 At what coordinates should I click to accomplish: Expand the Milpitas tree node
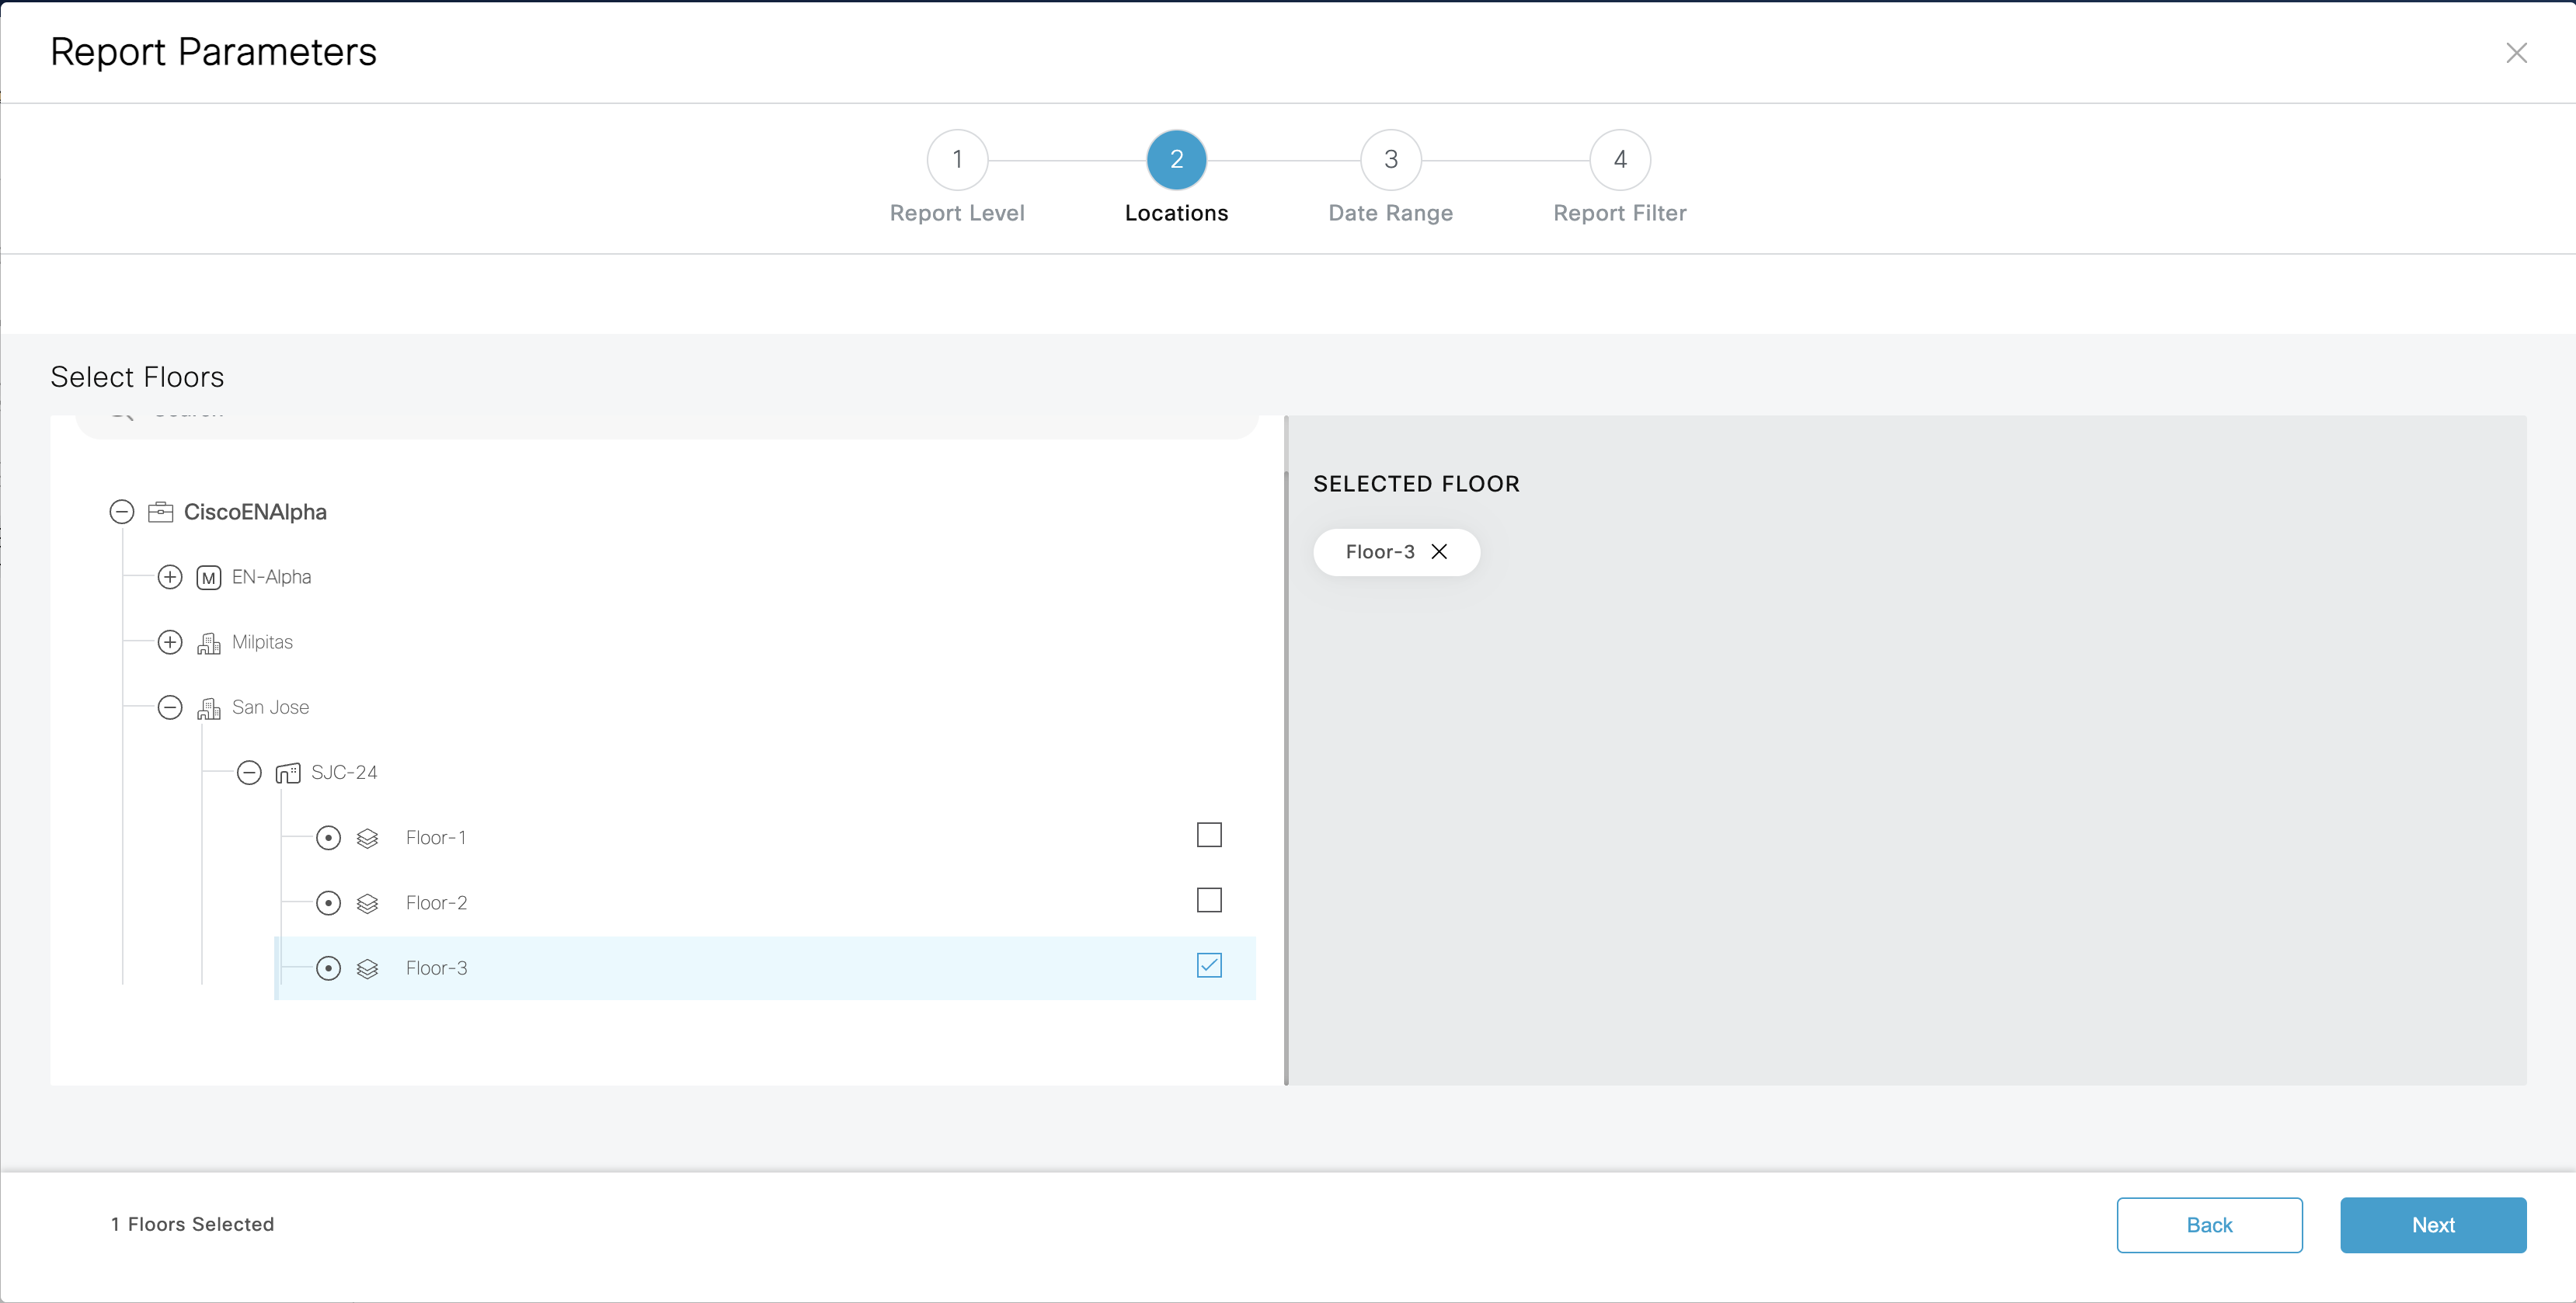(170, 642)
